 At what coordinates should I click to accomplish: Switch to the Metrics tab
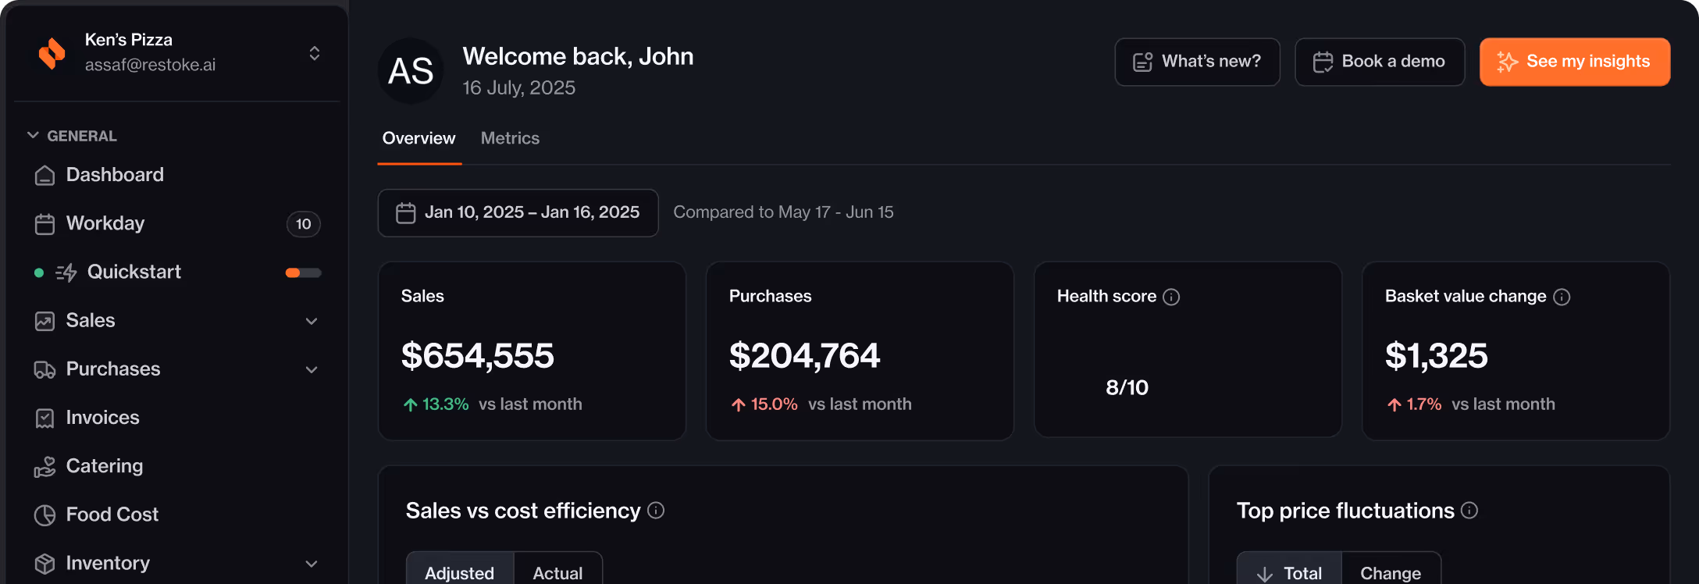click(510, 138)
